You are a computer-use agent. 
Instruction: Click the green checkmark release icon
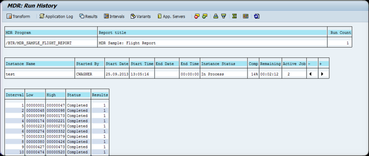pyautogui.click(x=205, y=16)
